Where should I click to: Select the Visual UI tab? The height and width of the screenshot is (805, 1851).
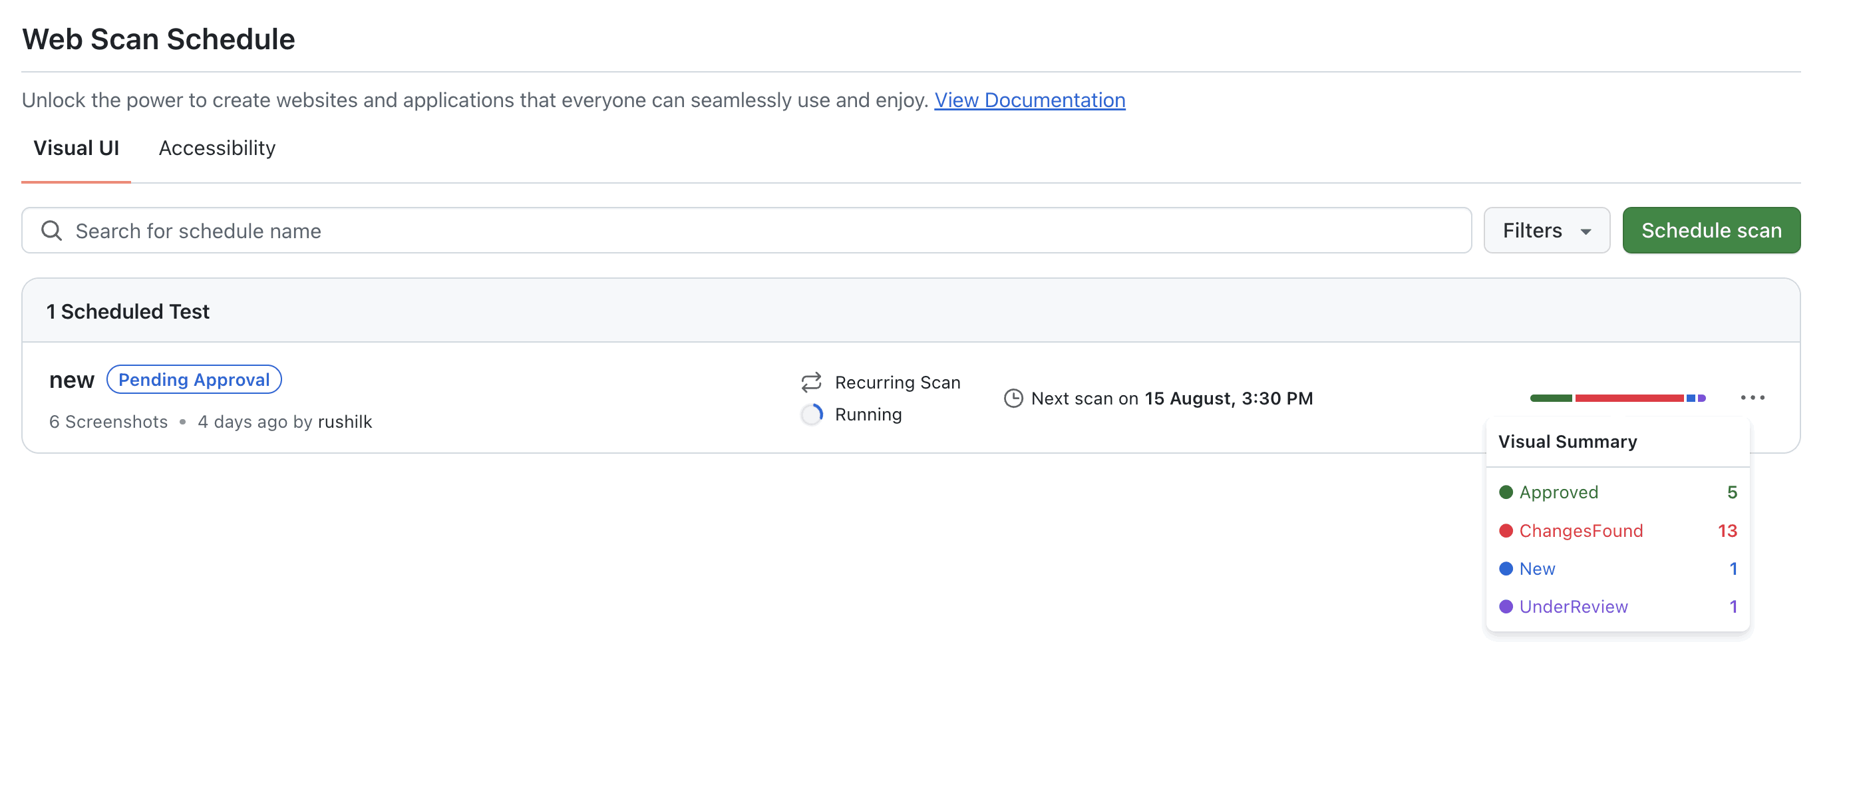pyautogui.click(x=76, y=148)
